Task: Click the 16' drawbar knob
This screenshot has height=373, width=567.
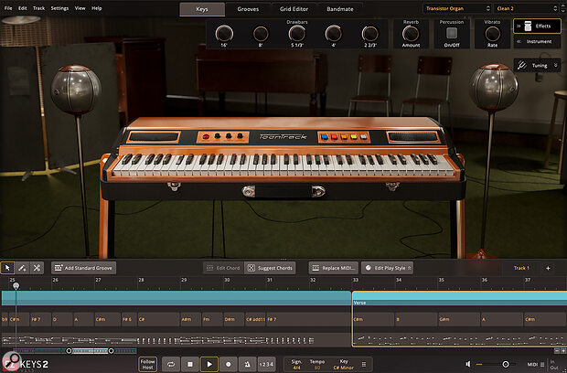Action: coord(224,34)
